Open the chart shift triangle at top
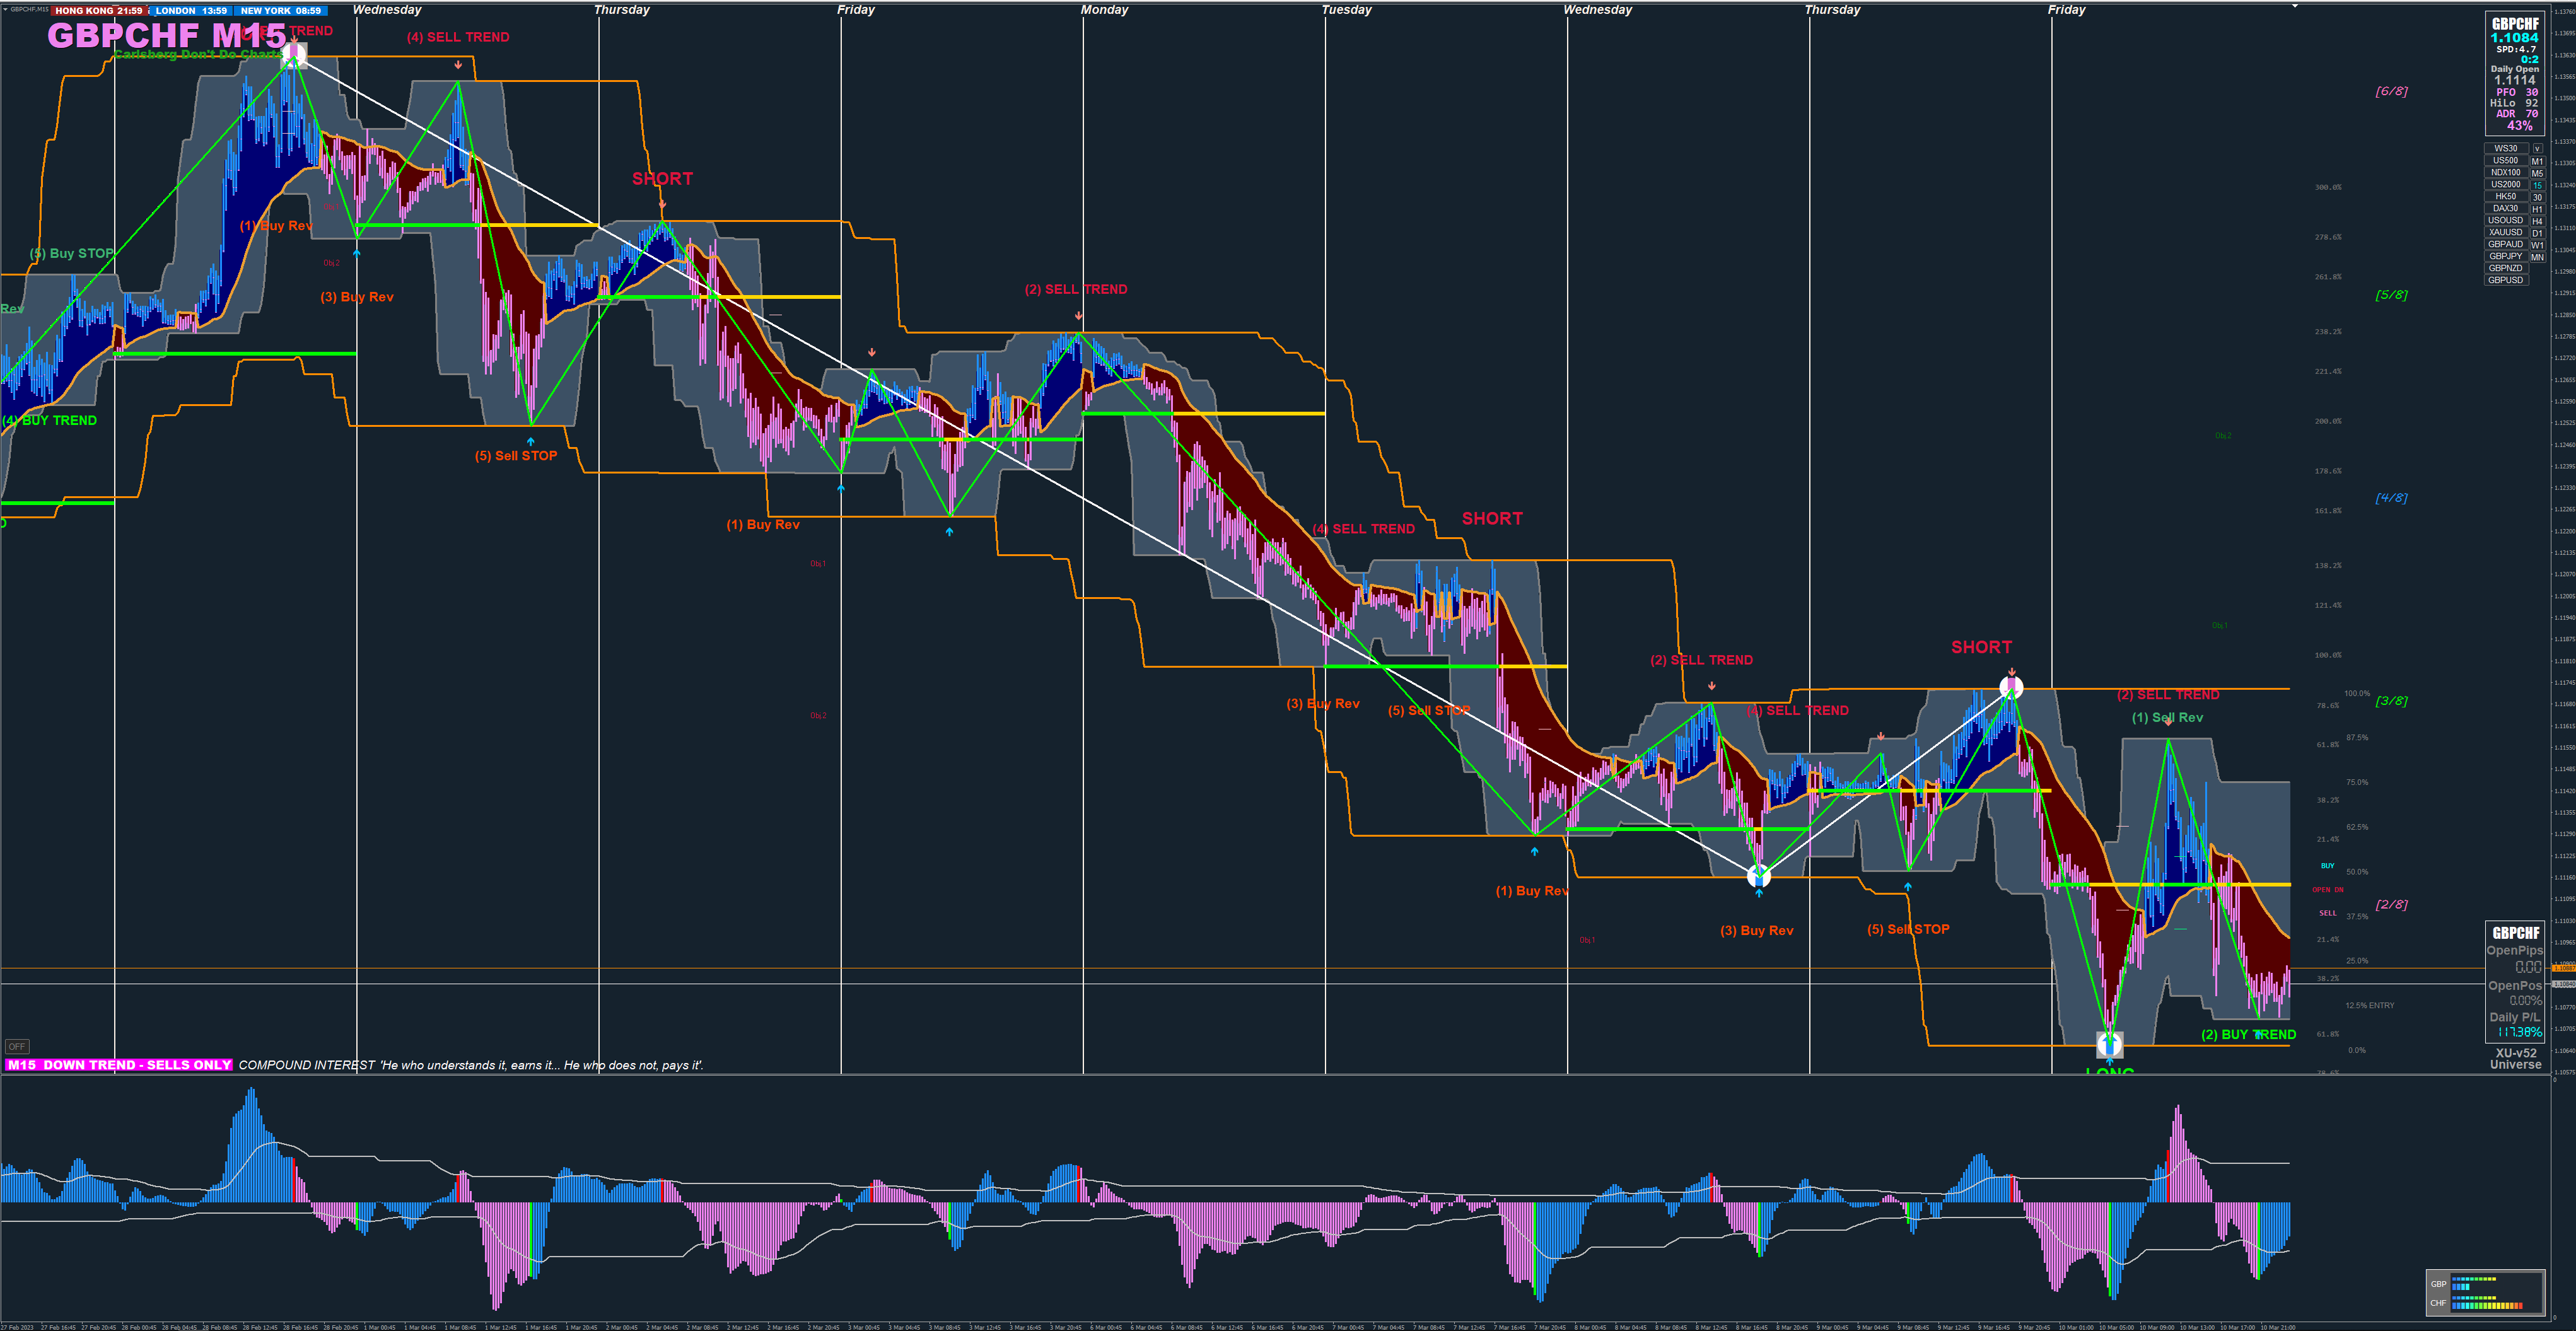Viewport: 2576px width, 1331px height. click(x=2294, y=6)
